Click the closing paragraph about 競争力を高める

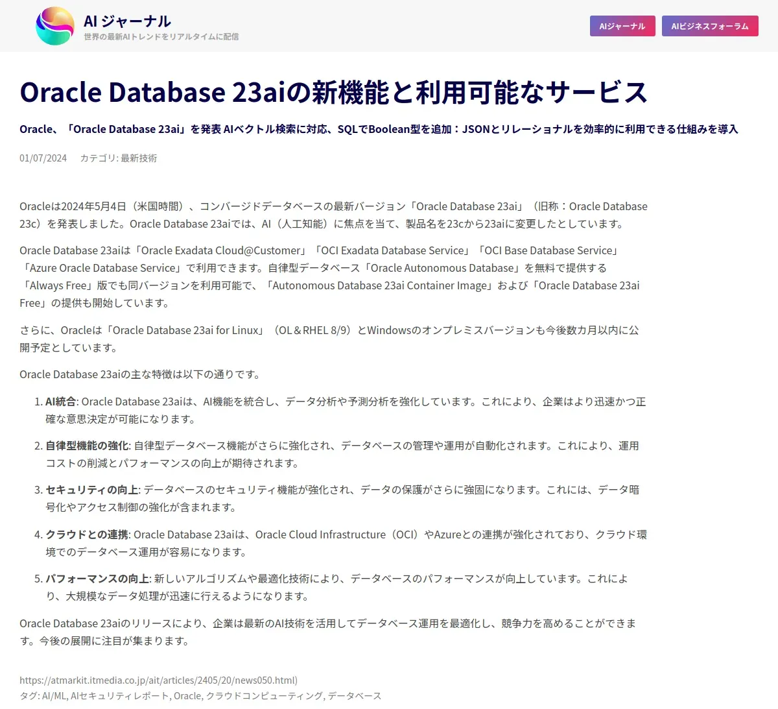point(328,632)
